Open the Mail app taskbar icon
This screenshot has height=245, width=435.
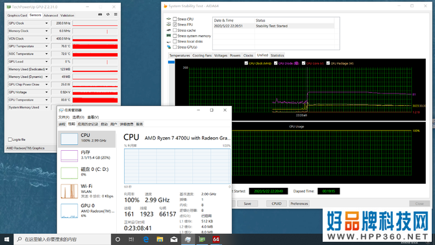click(x=174, y=239)
